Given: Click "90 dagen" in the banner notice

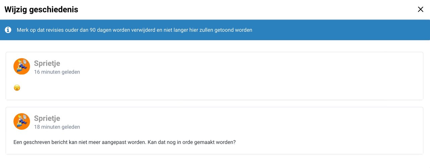Looking at the screenshot, I should 100,30.
